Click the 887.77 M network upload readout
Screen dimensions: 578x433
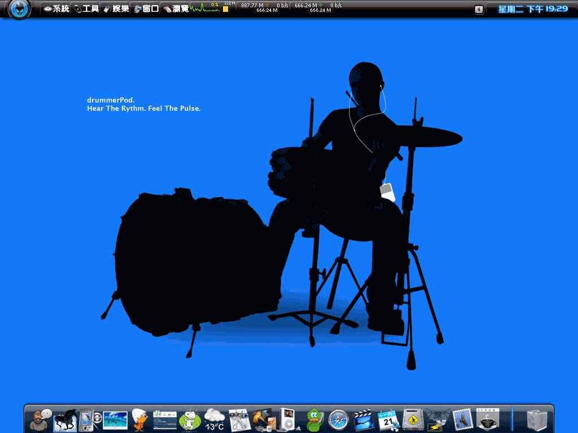[x=252, y=5]
